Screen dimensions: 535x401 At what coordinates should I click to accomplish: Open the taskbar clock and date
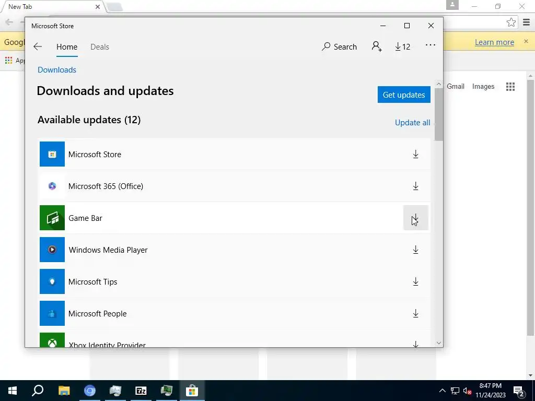click(491, 391)
